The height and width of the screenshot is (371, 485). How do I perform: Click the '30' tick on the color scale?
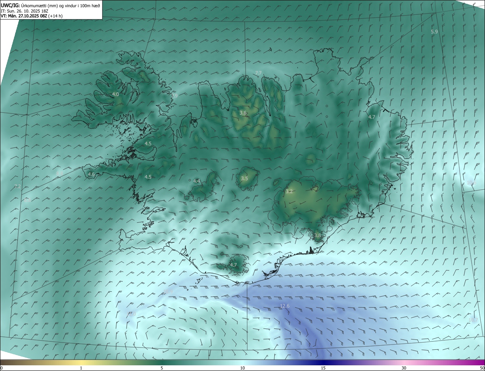[404, 368]
